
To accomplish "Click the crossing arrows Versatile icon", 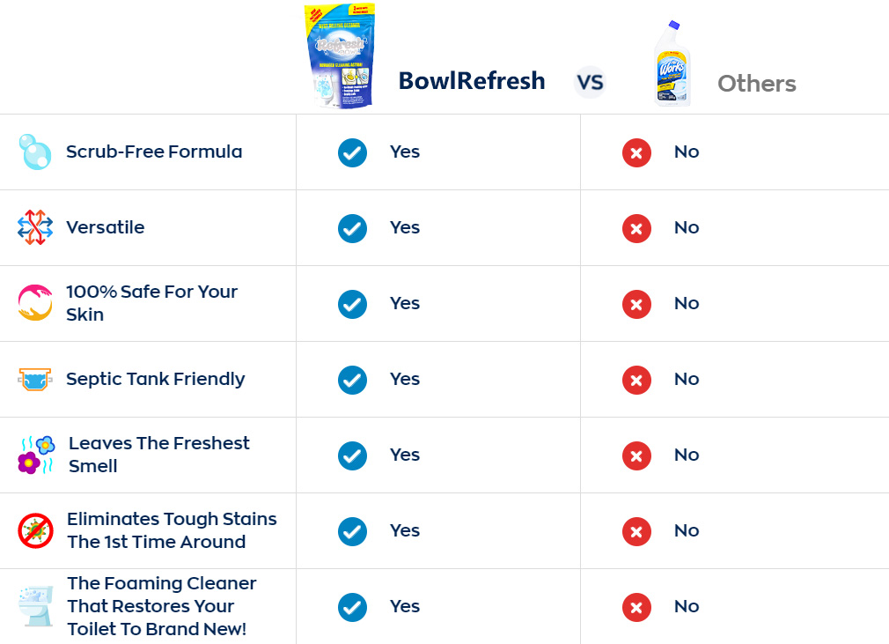I will coord(35,227).
